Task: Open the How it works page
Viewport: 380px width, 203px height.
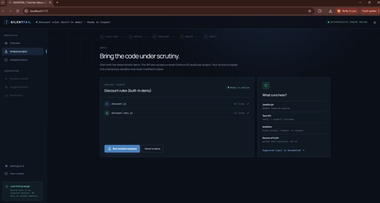Action: pos(23,173)
